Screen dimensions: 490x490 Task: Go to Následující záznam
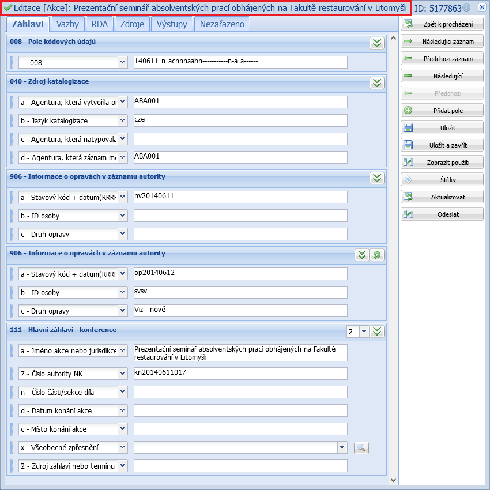442,42
